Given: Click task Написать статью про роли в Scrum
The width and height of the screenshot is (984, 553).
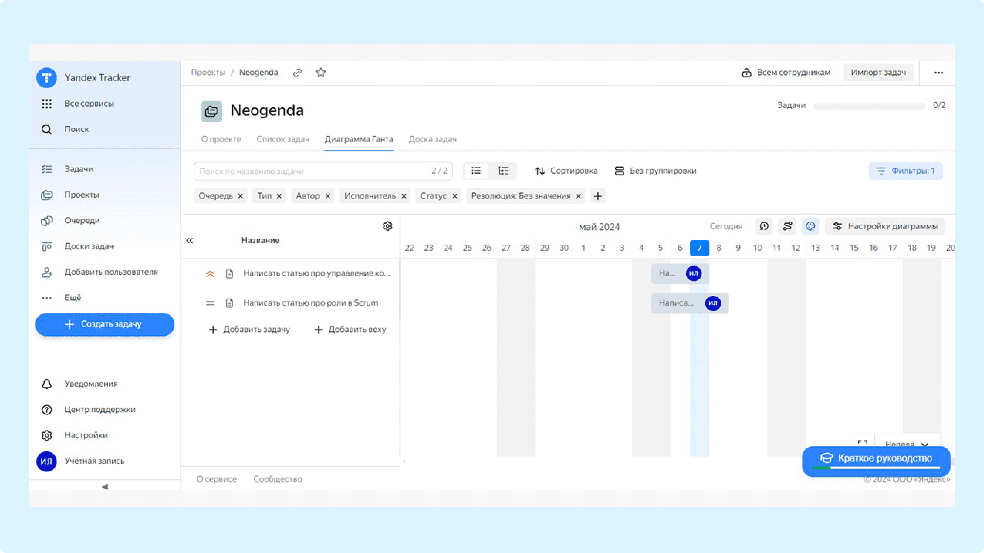Looking at the screenshot, I should [x=311, y=303].
